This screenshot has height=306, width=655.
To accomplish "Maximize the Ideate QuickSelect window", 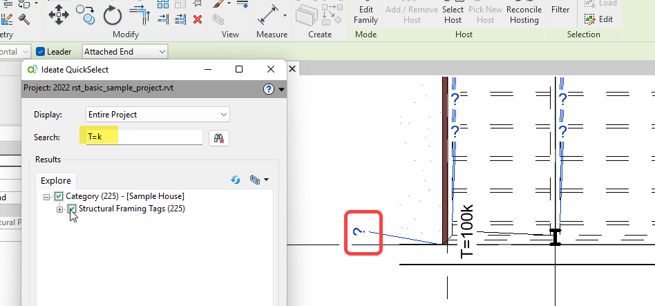I will (x=239, y=69).
